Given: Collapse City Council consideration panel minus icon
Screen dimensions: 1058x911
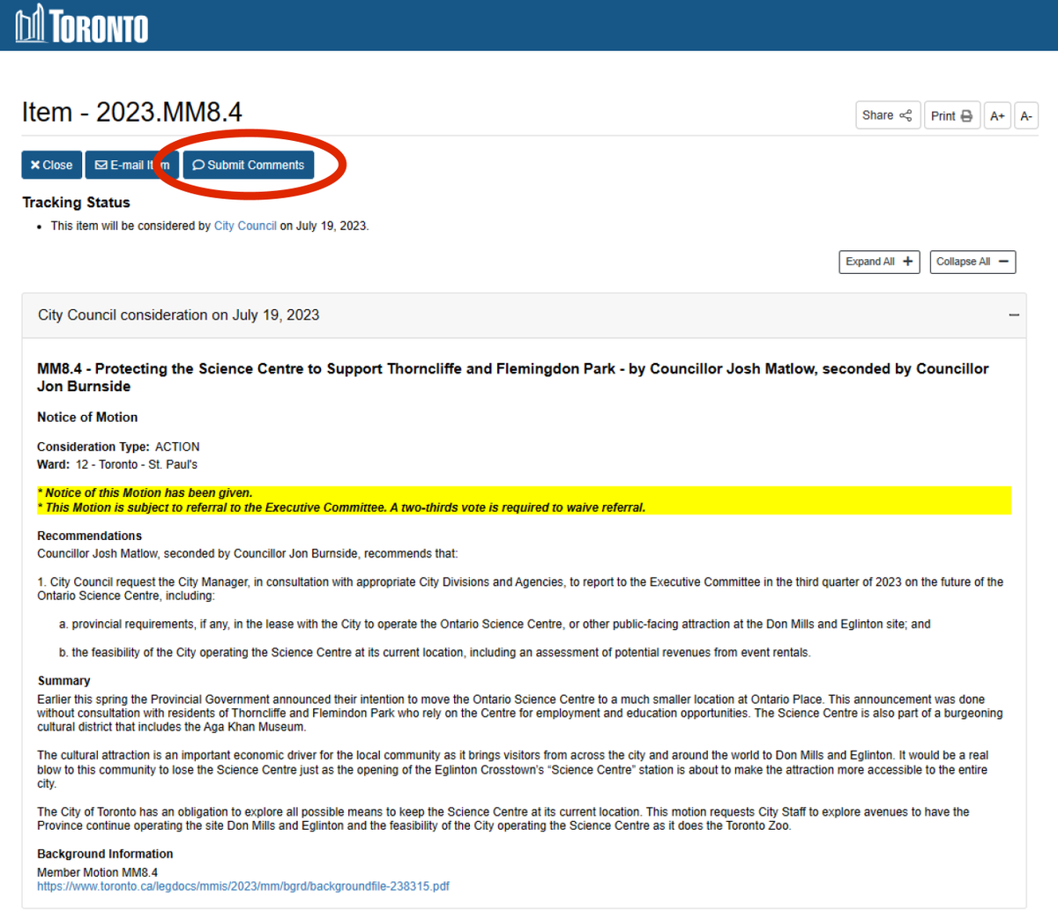Looking at the screenshot, I should [x=1014, y=315].
